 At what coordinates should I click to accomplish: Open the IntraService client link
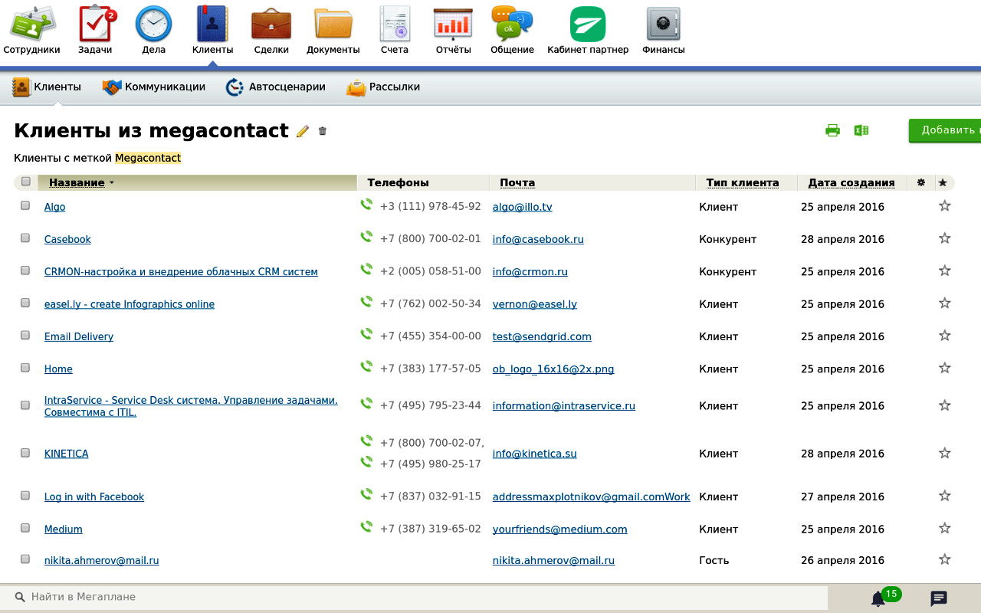(x=191, y=406)
